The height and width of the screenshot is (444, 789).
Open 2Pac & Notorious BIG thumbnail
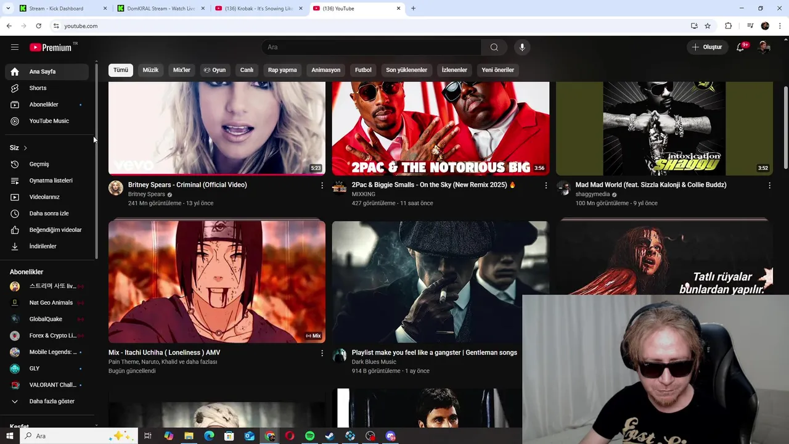pyautogui.click(x=441, y=128)
